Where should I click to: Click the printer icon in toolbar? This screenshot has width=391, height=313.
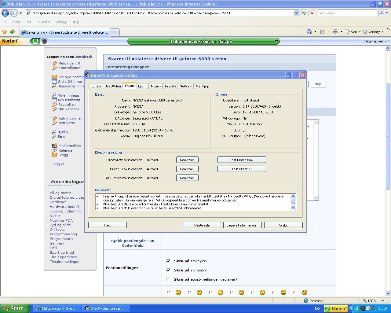(x=336, y=32)
